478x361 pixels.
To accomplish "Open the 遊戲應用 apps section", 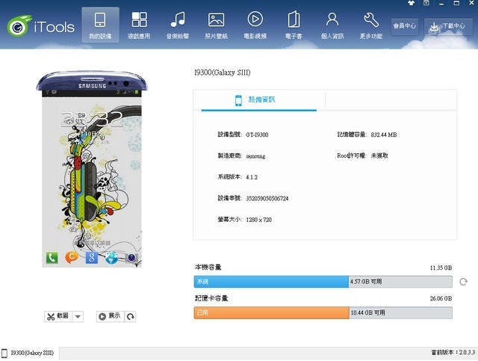I will point(139,25).
